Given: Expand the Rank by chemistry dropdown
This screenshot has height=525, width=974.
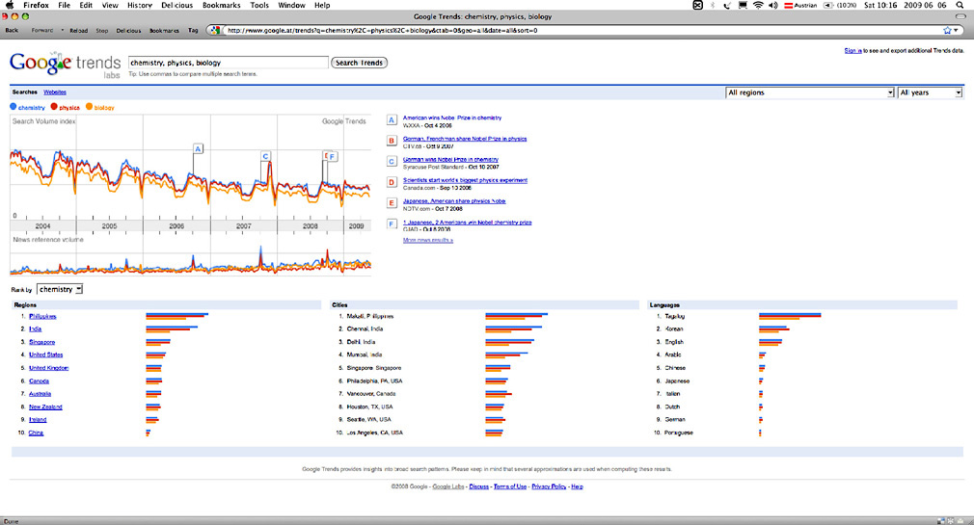Looking at the screenshot, I should [61, 289].
